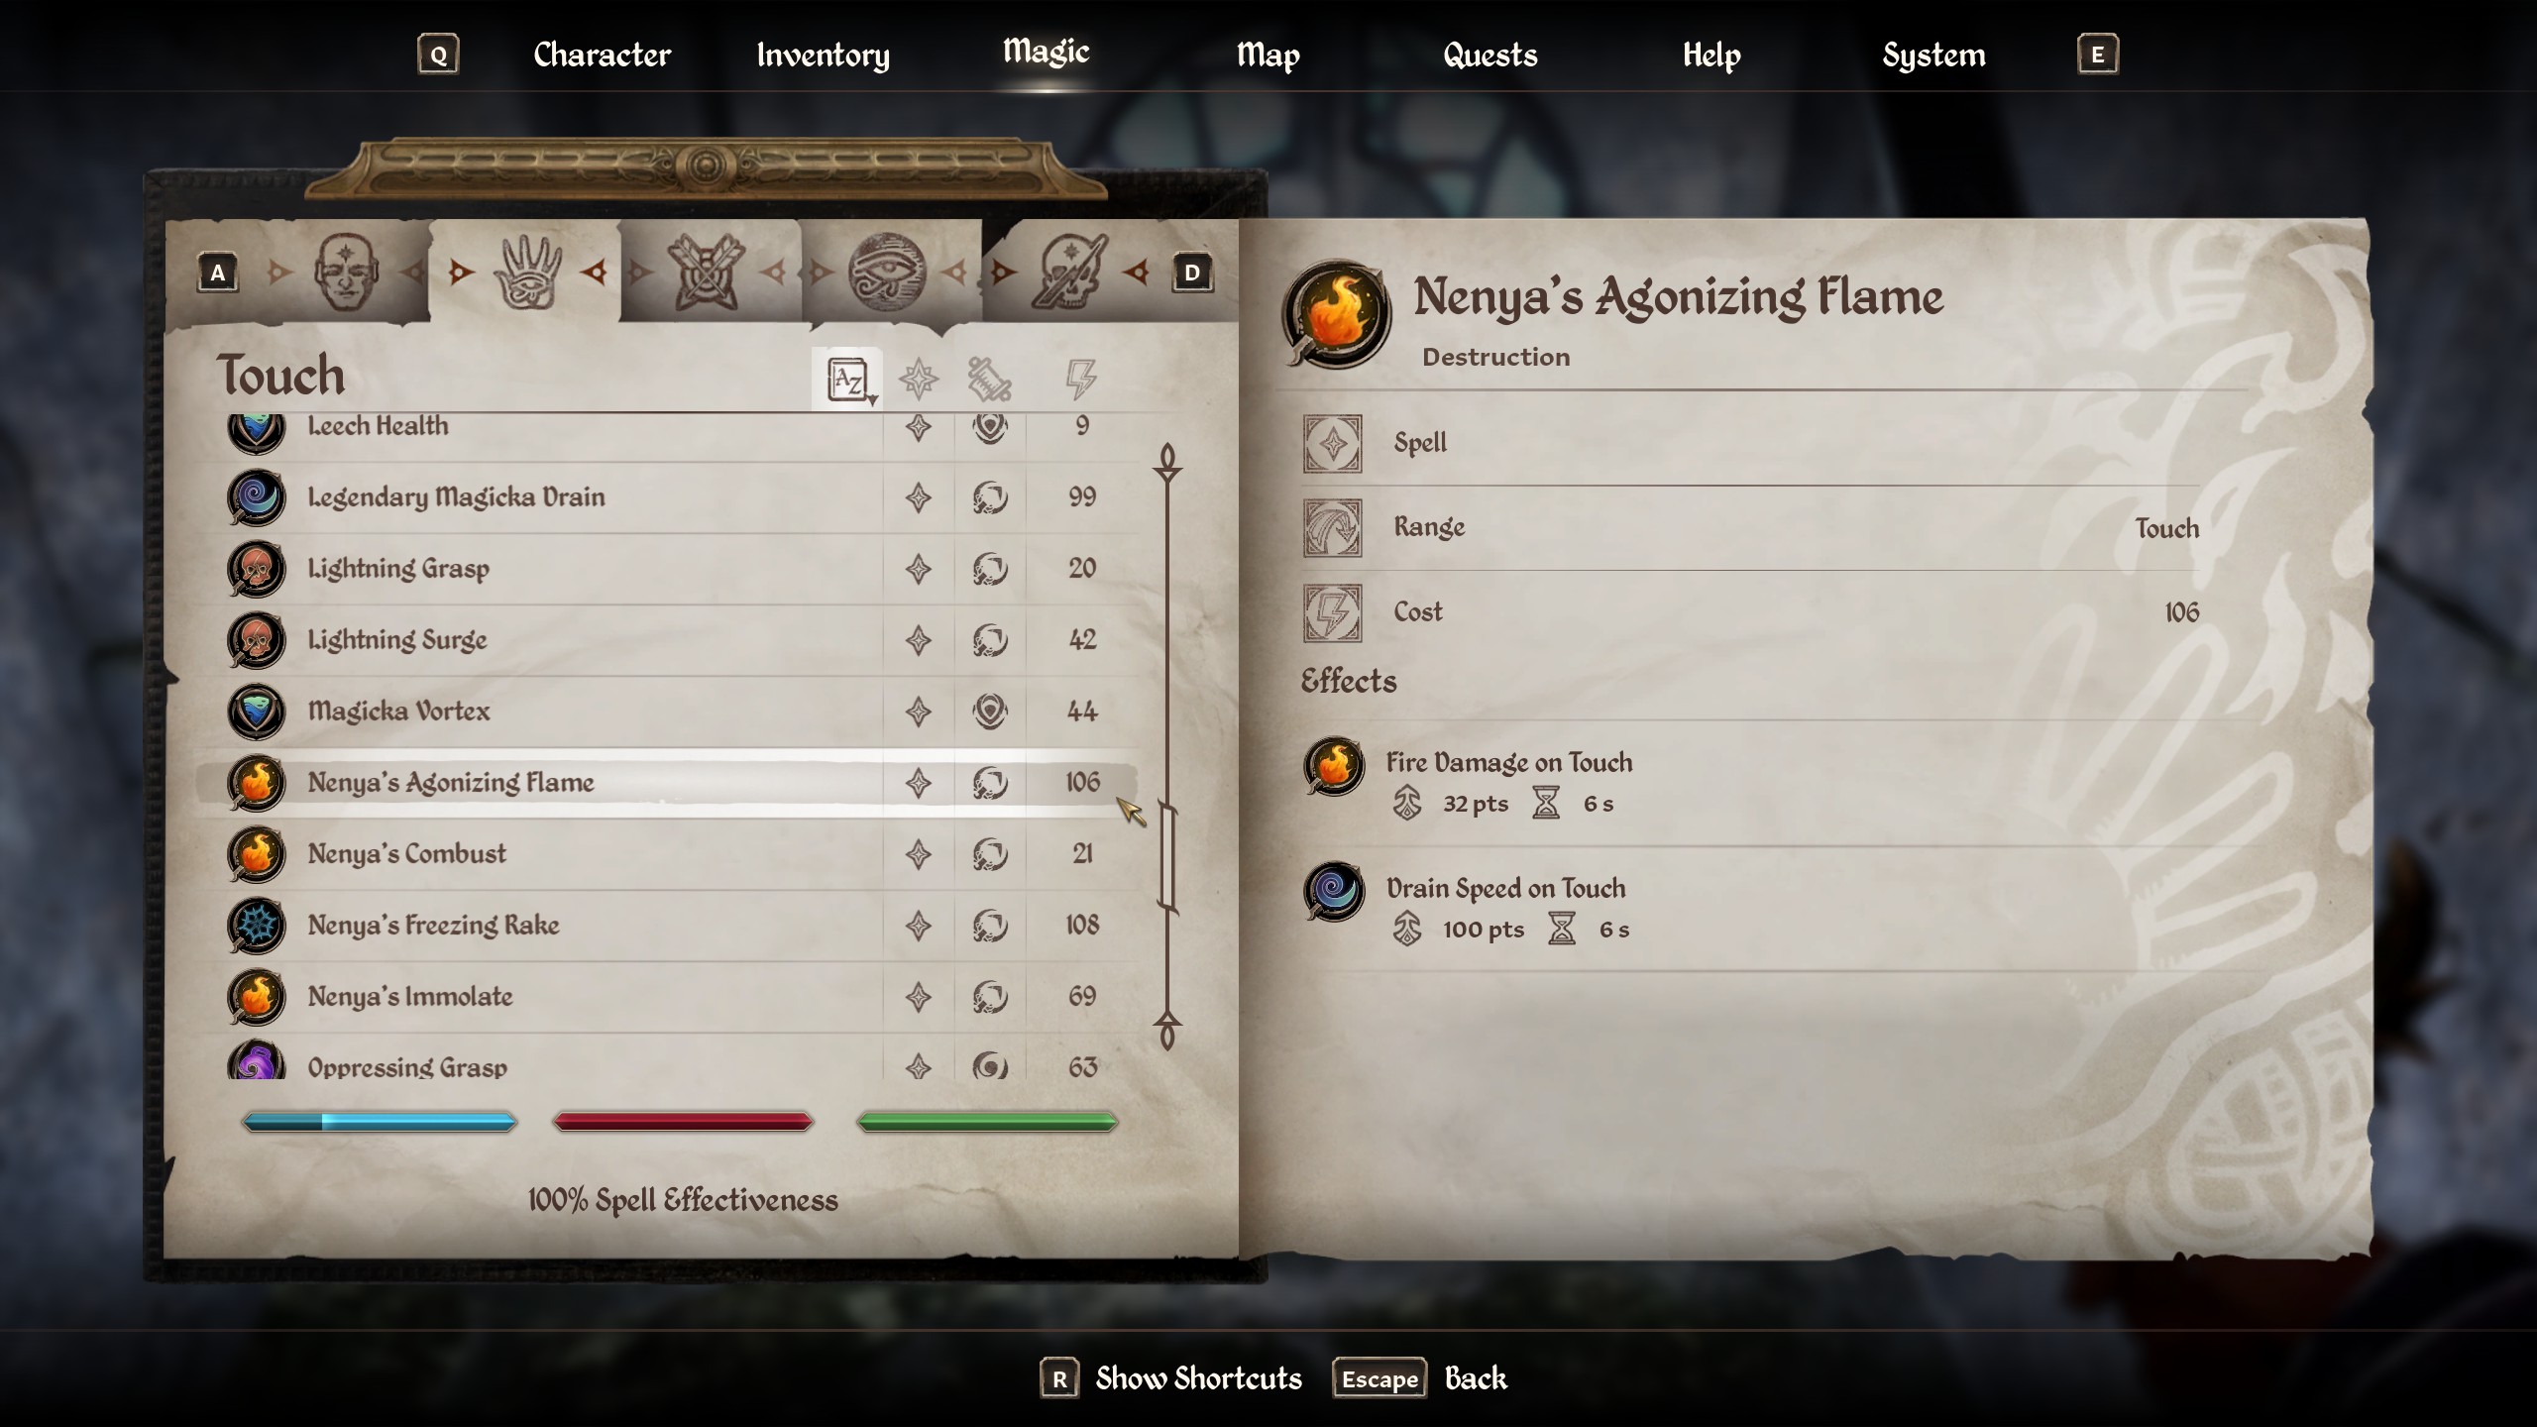
Task: Select the Touch hand icon tab
Action: click(527, 272)
